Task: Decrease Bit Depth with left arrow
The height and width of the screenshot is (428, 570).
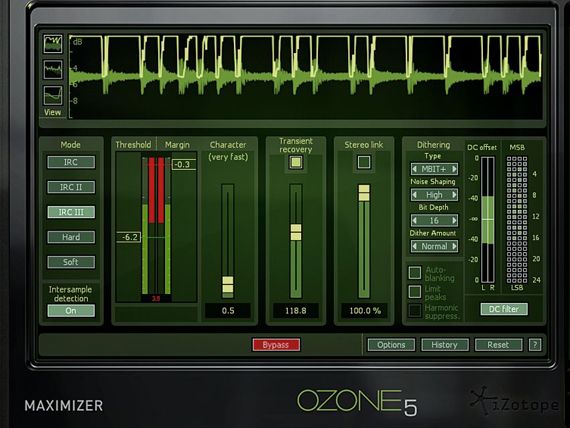Action: [414, 220]
